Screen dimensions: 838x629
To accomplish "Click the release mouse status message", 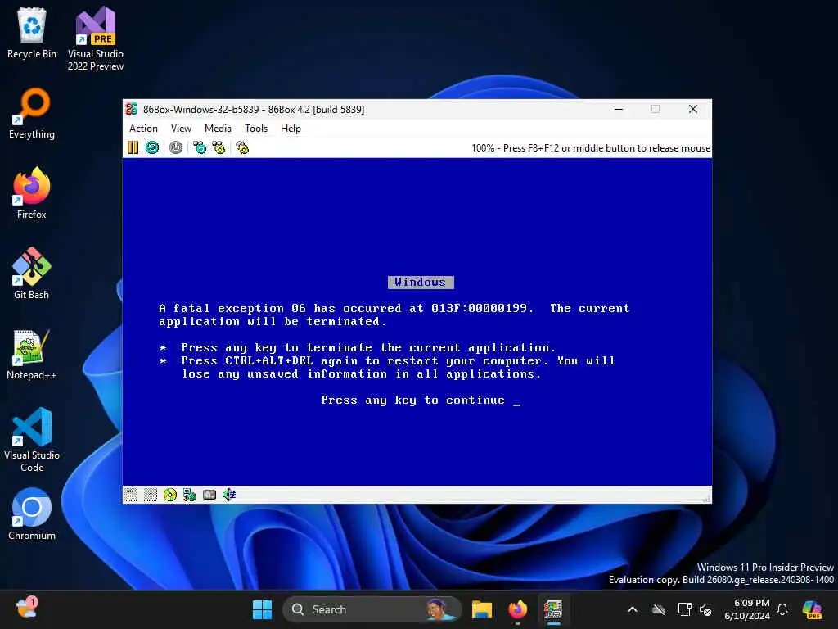I will tap(591, 148).
